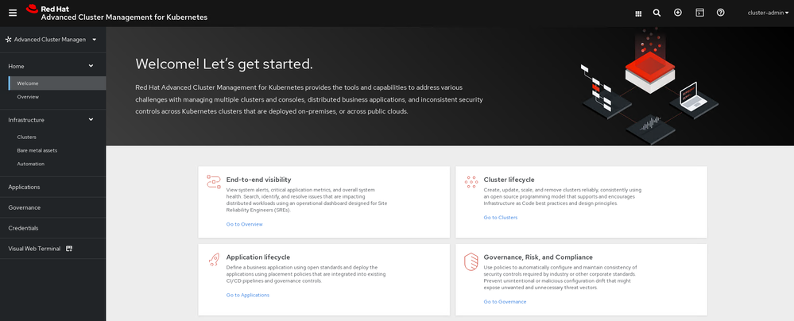Select Welcome in the sidebar
794x321 pixels.
coord(57,83)
